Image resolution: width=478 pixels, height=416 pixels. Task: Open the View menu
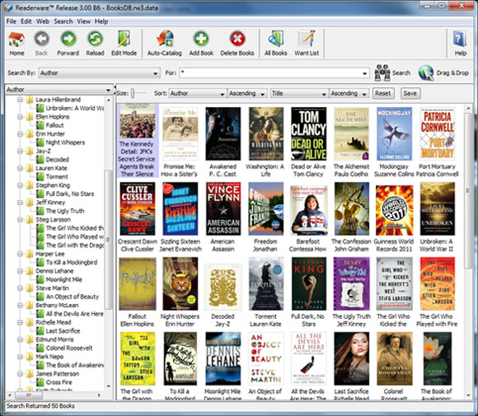83,21
